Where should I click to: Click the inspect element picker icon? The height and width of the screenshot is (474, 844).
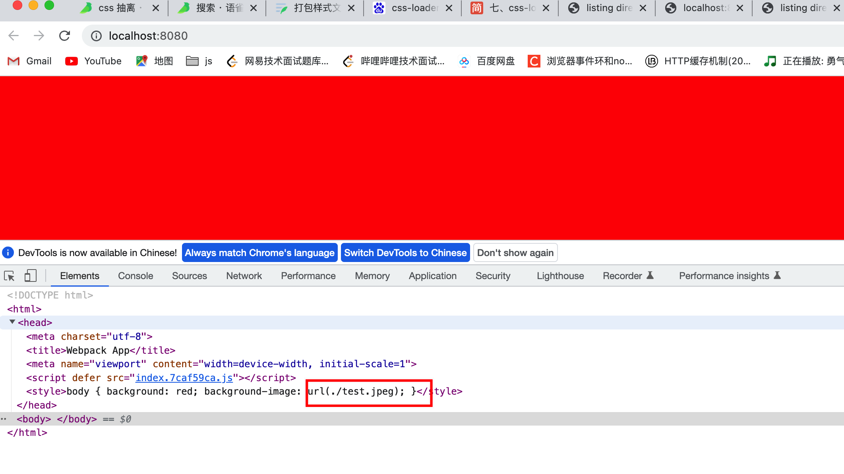click(x=10, y=276)
